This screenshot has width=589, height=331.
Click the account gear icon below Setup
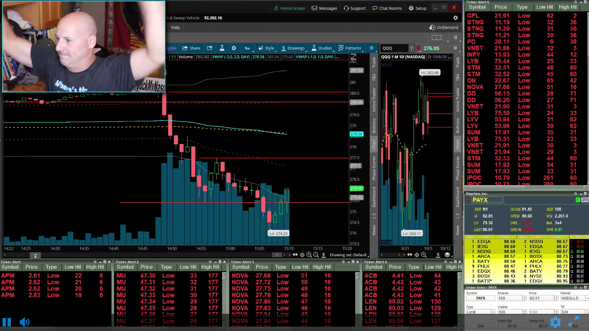pyautogui.click(x=455, y=18)
